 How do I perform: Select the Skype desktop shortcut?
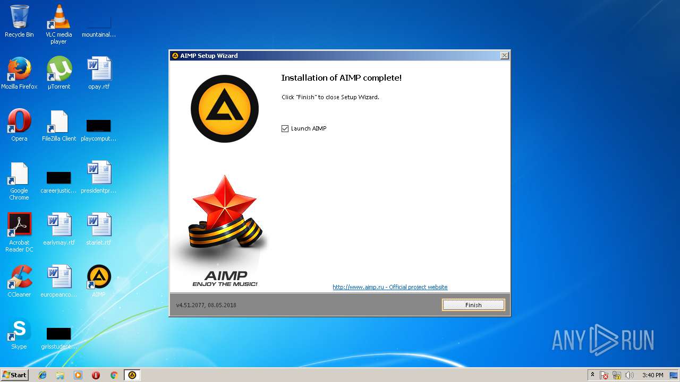(x=19, y=333)
